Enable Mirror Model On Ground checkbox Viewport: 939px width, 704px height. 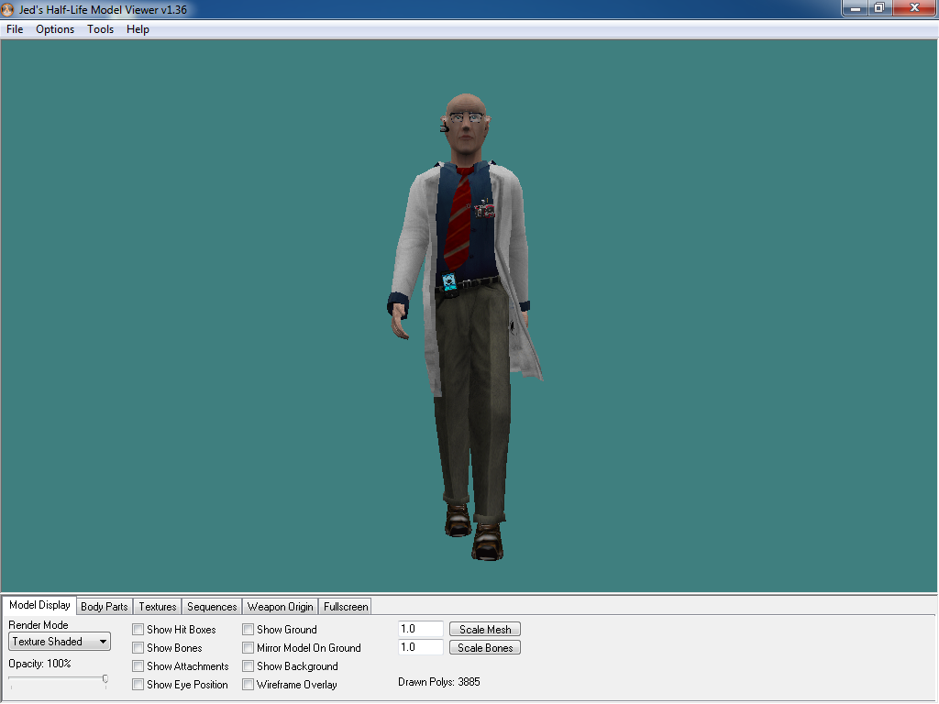(248, 648)
